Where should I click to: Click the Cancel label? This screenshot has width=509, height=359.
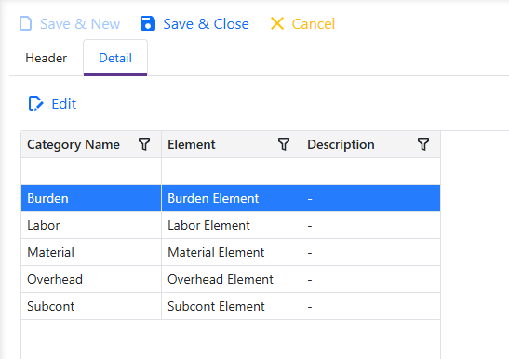314,24
